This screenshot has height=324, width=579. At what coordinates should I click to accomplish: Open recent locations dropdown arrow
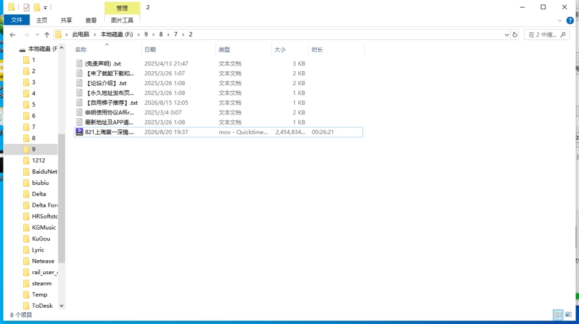tap(37, 35)
